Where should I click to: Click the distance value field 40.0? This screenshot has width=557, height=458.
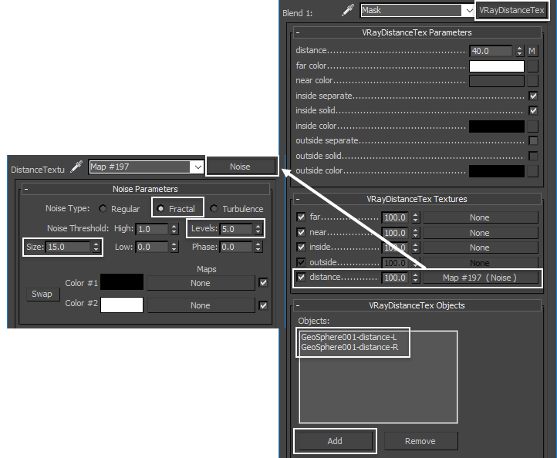[491, 51]
